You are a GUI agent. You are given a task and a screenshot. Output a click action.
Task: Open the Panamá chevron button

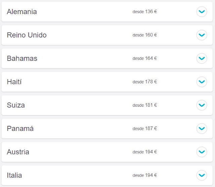(202, 128)
